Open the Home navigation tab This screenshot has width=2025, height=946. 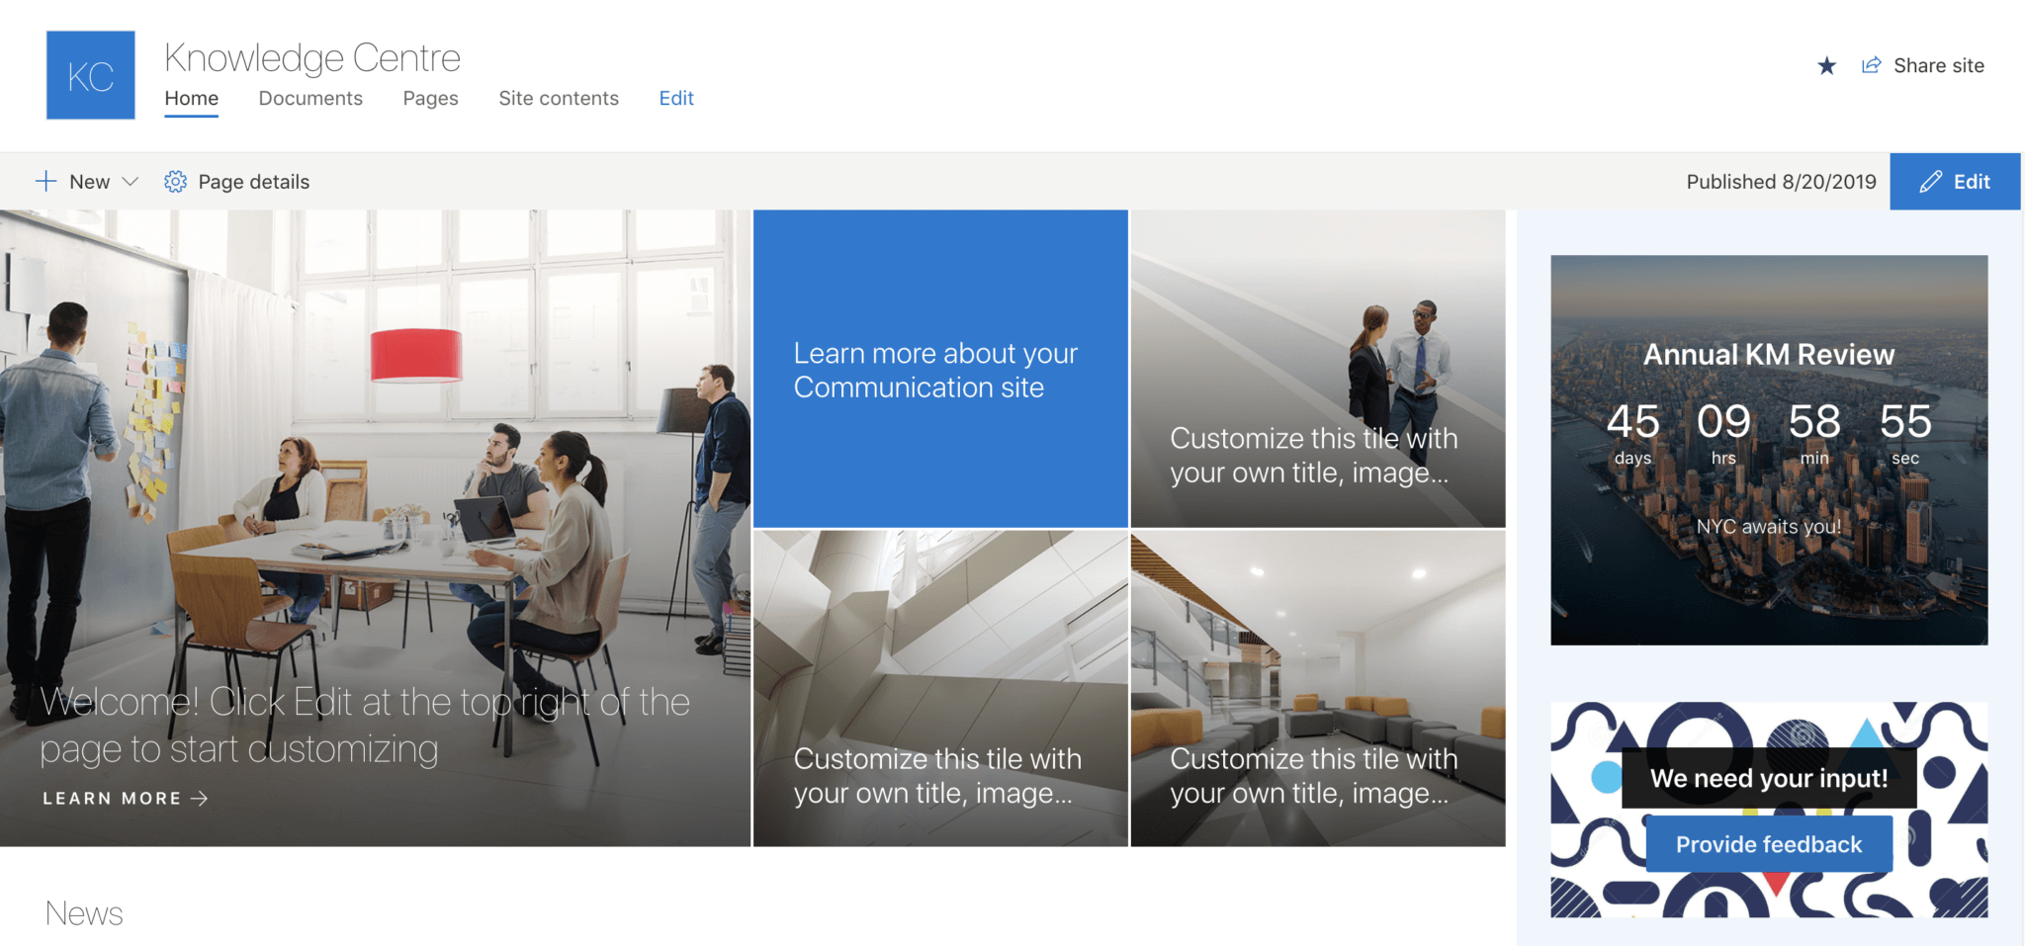pyautogui.click(x=191, y=99)
